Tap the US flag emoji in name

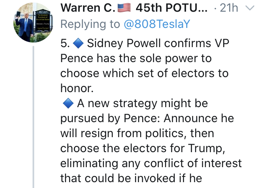(124, 8)
